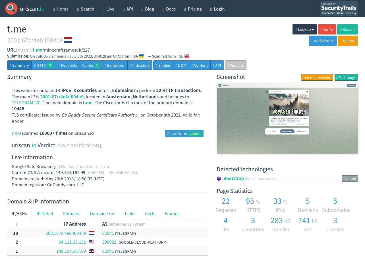Click the italic t.me scanned link
The image size is (365, 259).
pos(16,133)
